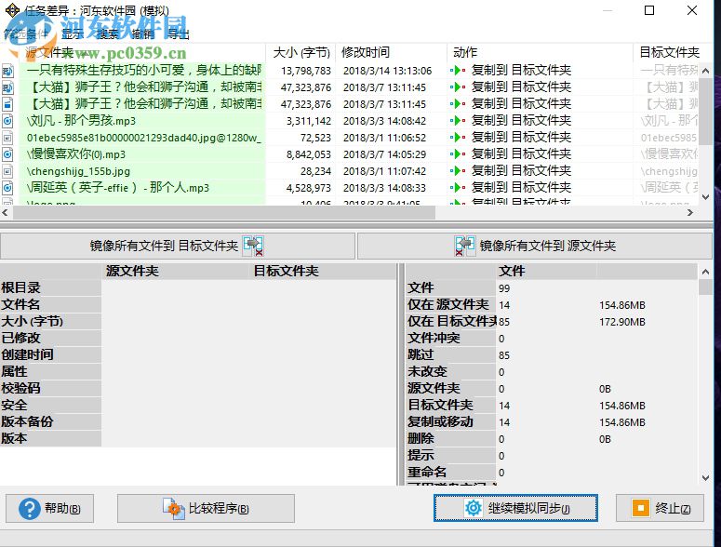Select file 一只有特殊生存技巧的小可爱
Viewport: 721px width, 547px height.
(x=144, y=71)
